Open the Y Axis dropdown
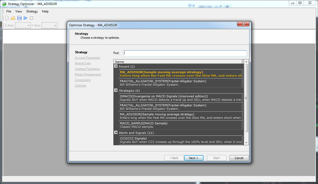 click(49, 25)
